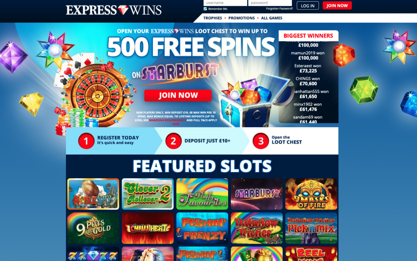This screenshot has height=261, width=417.
Task: Select the Rainbow Riches Pick'n'Mix slot
Action: 311,228
